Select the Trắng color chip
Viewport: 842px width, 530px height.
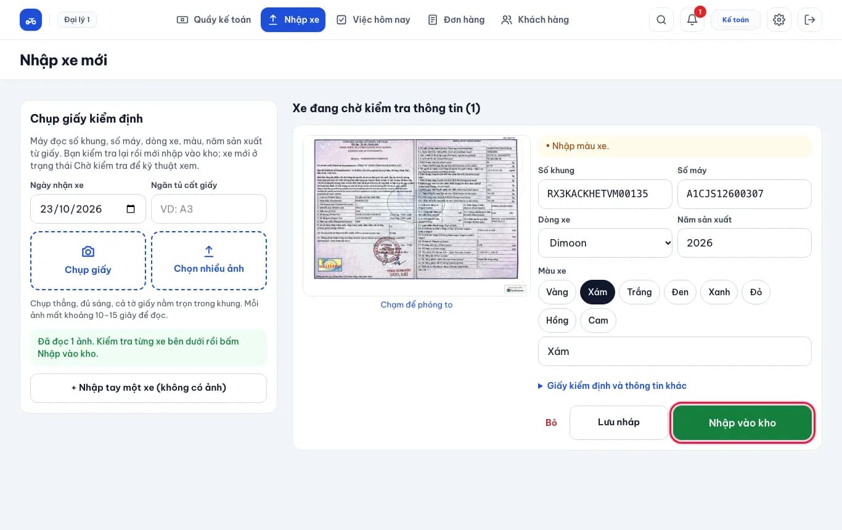click(639, 292)
